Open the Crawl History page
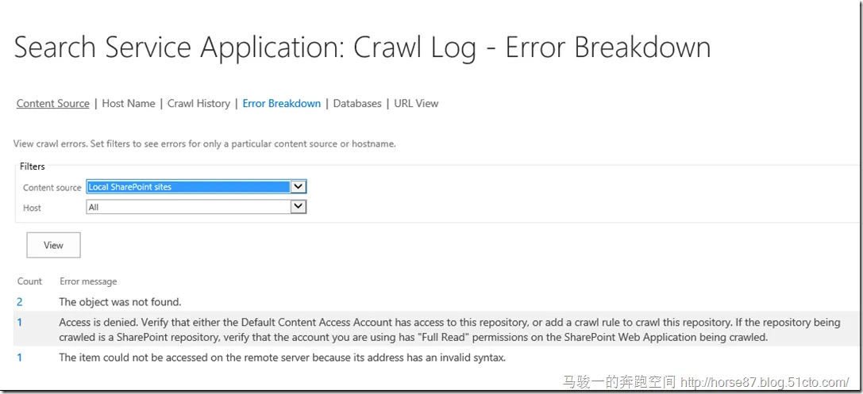Viewport: 863px width, 394px height. point(198,104)
